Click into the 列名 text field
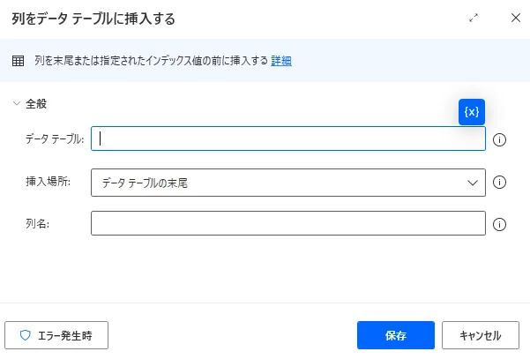This screenshot has width=530, height=359. [x=287, y=224]
